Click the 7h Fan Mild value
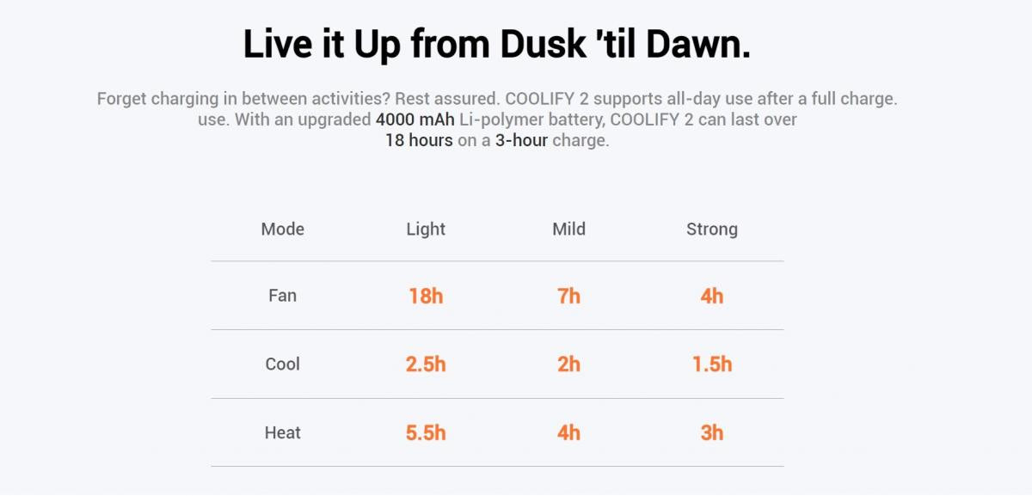Image resolution: width=1032 pixels, height=496 pixels. 568,297
